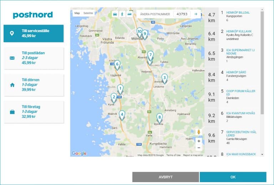Click the 6.5 km distance cell
The width and height of the screenshot is (274, 185).
(212, 56)
